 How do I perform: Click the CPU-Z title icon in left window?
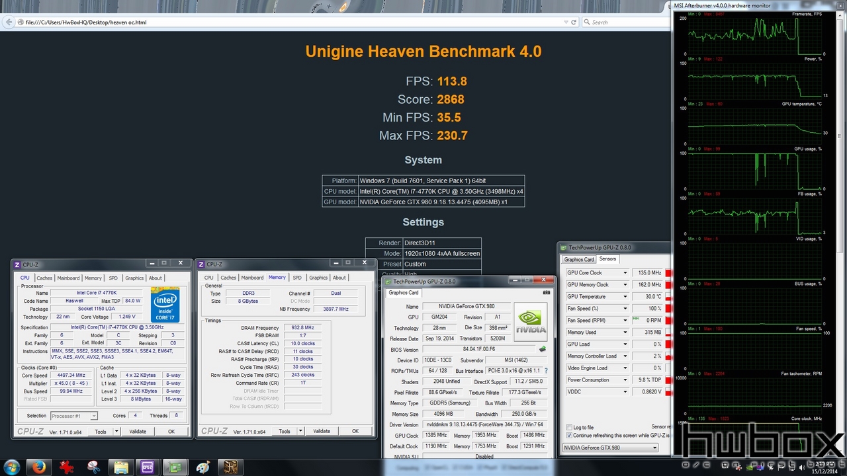[x=17, y=264]
